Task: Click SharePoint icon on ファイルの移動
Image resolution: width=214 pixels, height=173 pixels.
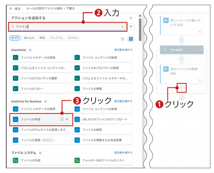Action: (77, 89)
